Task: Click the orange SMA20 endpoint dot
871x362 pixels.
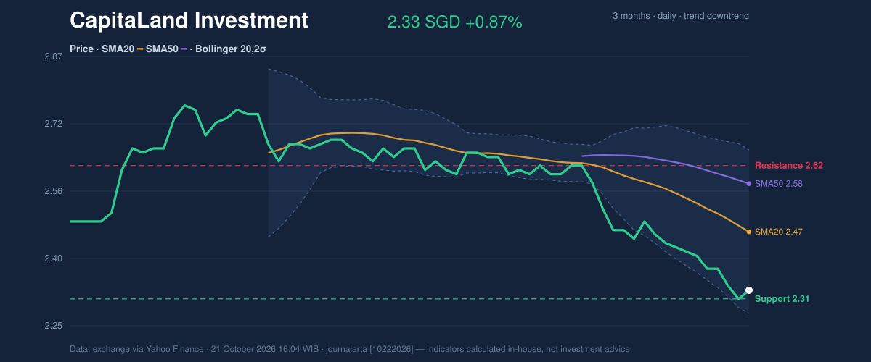Action: pos(749,232)
